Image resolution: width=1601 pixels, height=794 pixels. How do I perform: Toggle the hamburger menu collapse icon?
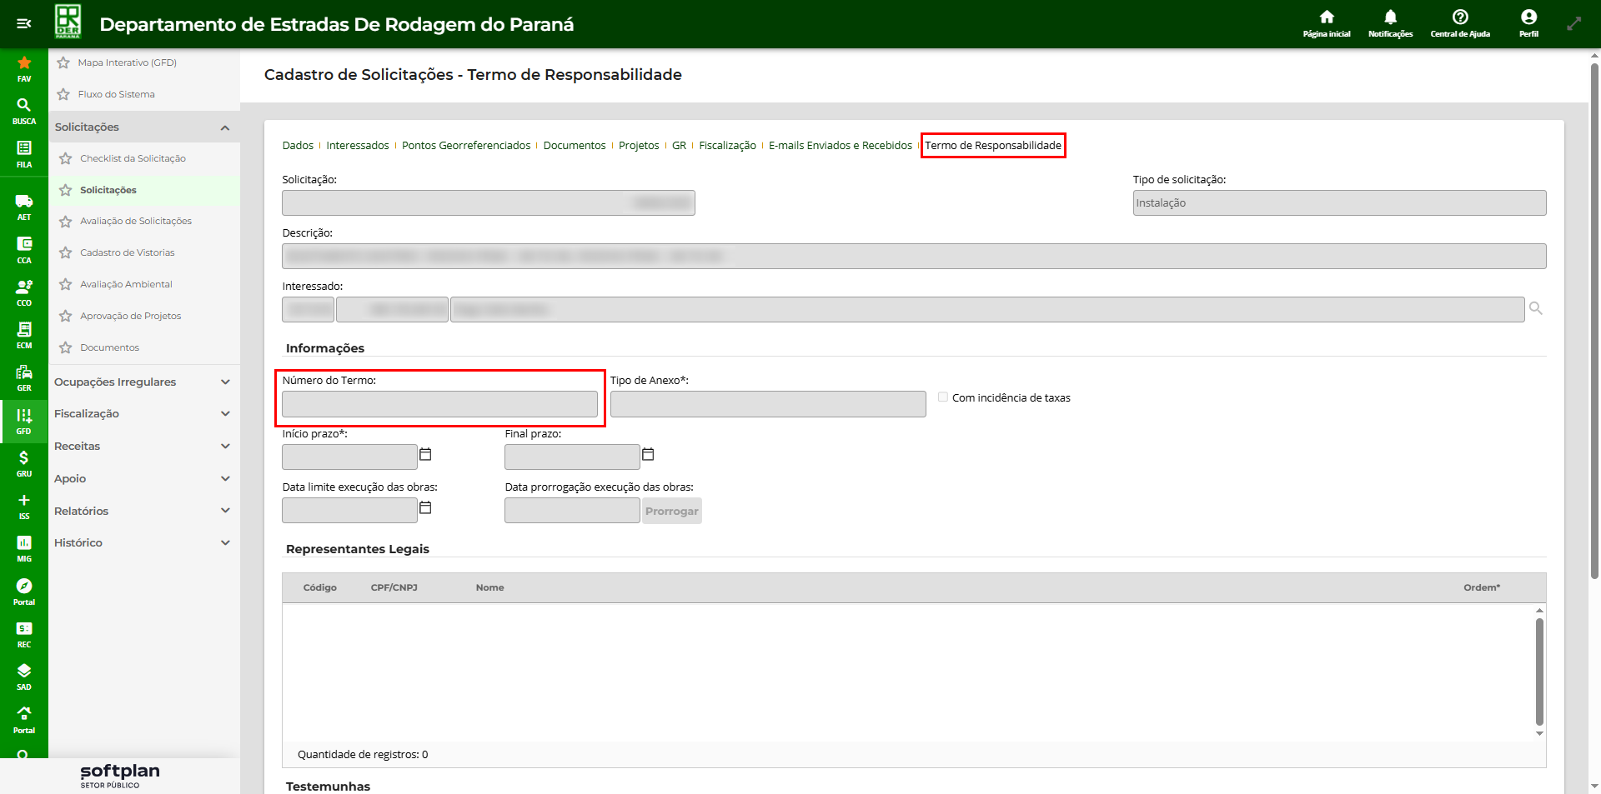click(x=24, y=23)
